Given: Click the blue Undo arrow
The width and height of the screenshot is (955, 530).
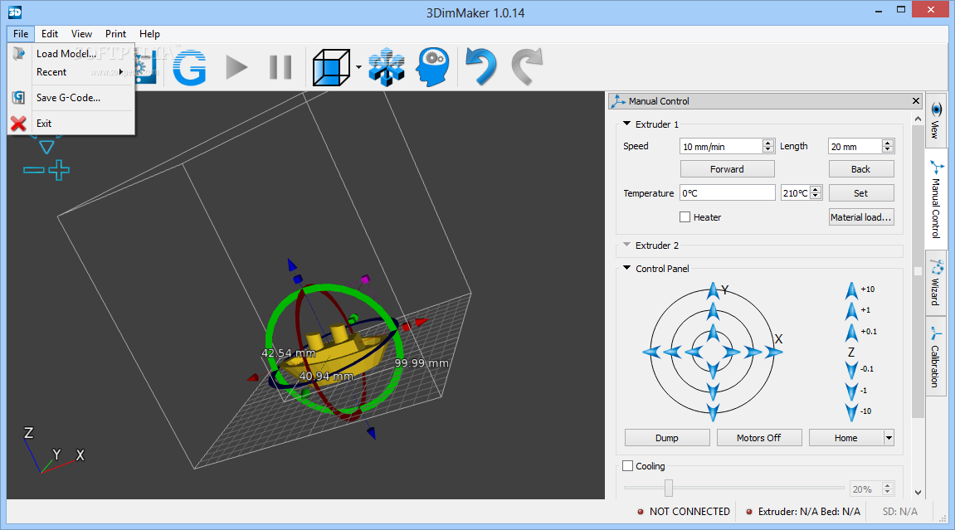Looking at the screenshot, I should coord(481,66).
